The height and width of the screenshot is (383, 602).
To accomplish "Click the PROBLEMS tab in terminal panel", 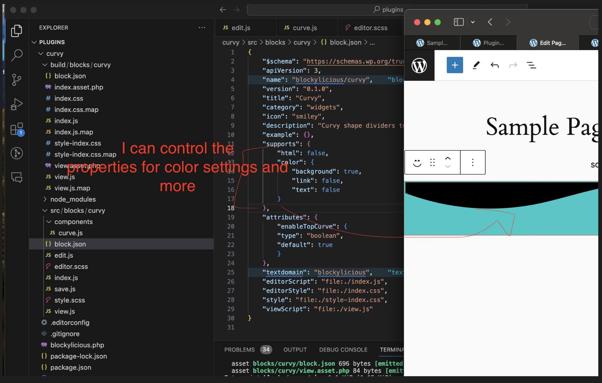I will (x=240, y=349).
